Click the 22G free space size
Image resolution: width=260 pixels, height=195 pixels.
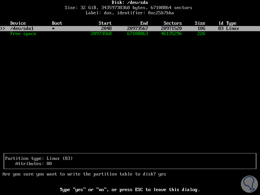click(x=201, y=34)
